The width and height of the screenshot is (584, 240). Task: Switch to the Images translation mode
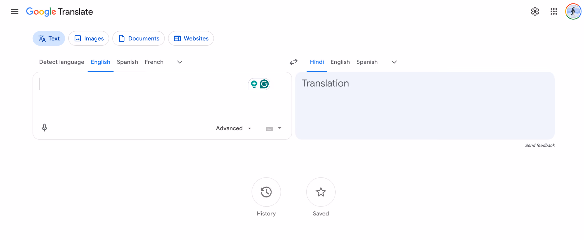[x=89, y=39]
